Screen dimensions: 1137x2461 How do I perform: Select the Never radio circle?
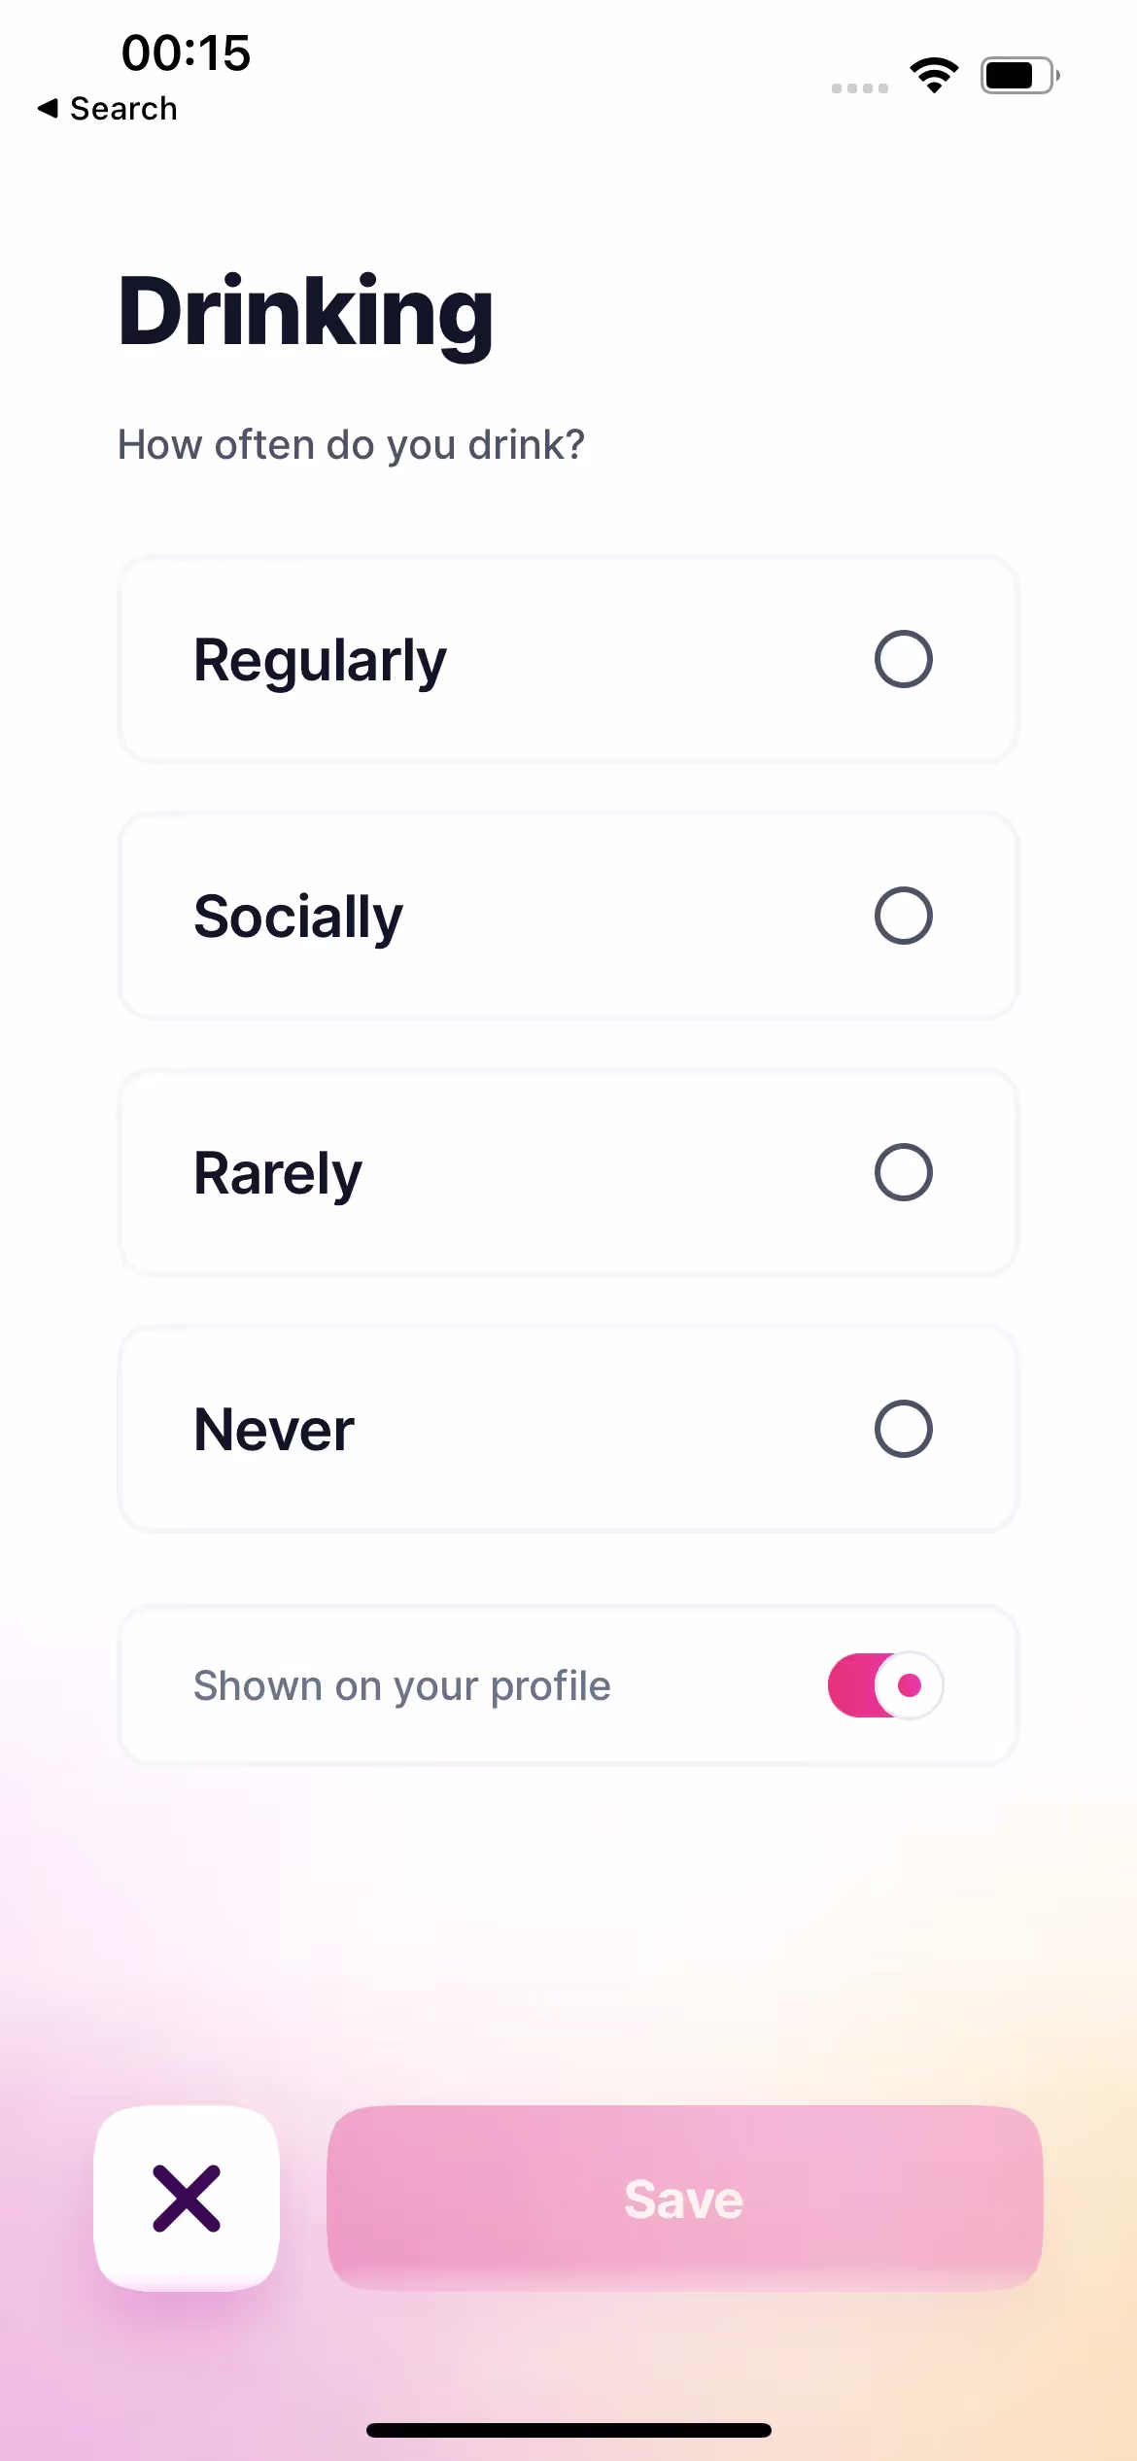[x=904, y=1429]
